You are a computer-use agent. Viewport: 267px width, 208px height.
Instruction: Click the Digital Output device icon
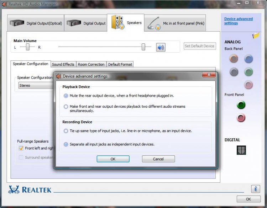pos(74,23)
